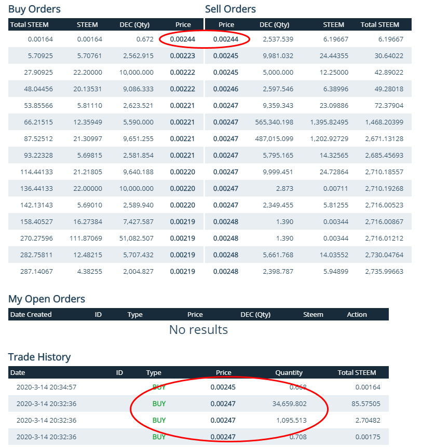Select sell order row with 487,015.099 DEC
Viewport: 422px width, 447px height.
click(x=308, y=139)
